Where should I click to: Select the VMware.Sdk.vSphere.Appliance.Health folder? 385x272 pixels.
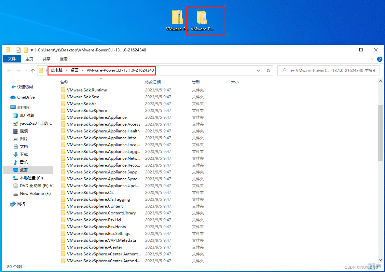click(x=103, y=131)
